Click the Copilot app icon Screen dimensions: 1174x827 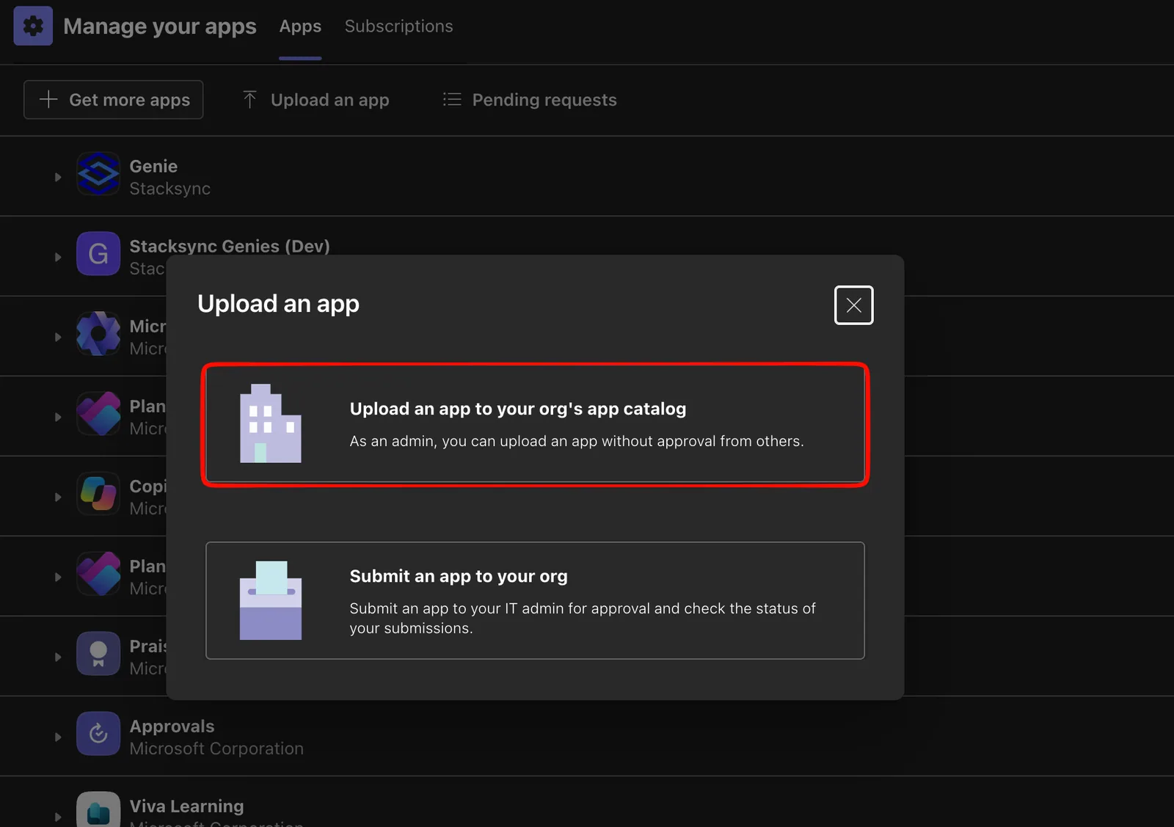[98, 493]
